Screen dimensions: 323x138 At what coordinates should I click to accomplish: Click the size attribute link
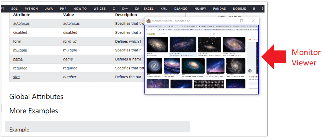coord(16,77)
